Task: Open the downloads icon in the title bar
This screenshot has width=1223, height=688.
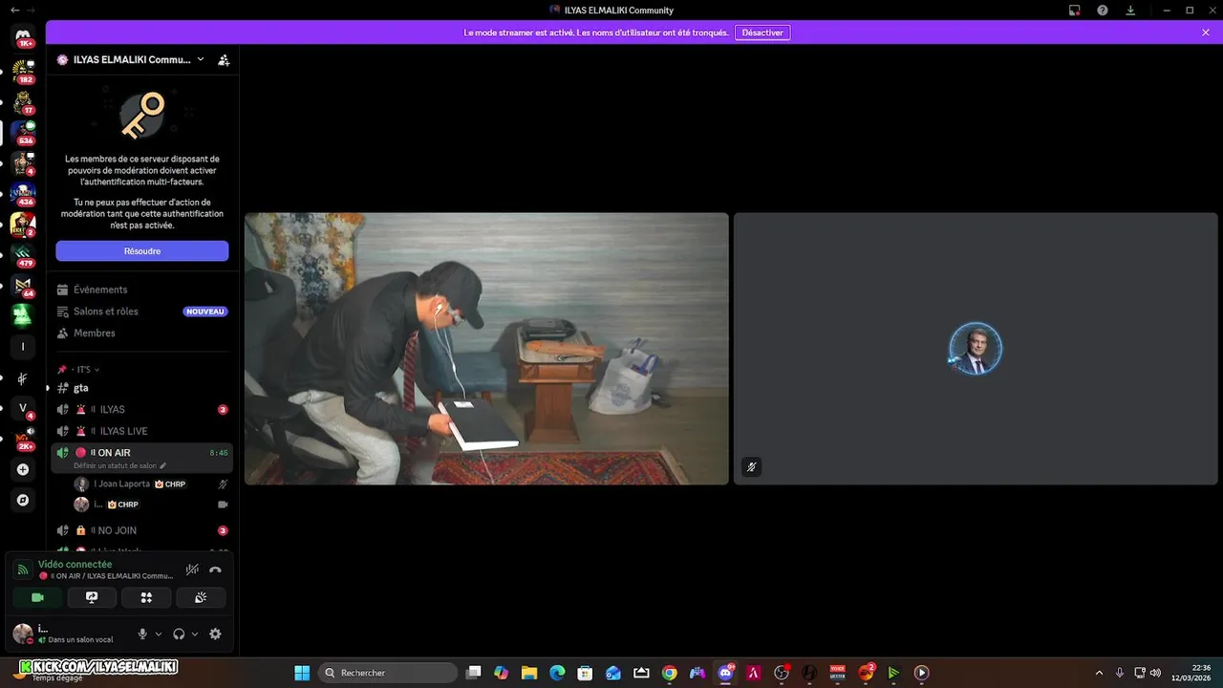Action: (1130, 10)
